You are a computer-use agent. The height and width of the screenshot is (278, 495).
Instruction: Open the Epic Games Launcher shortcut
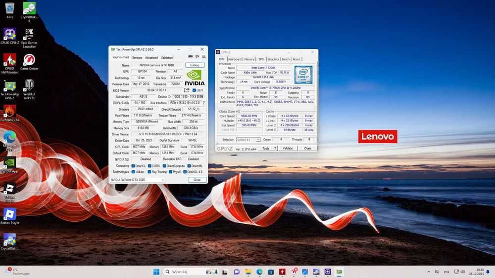point(29,38)
